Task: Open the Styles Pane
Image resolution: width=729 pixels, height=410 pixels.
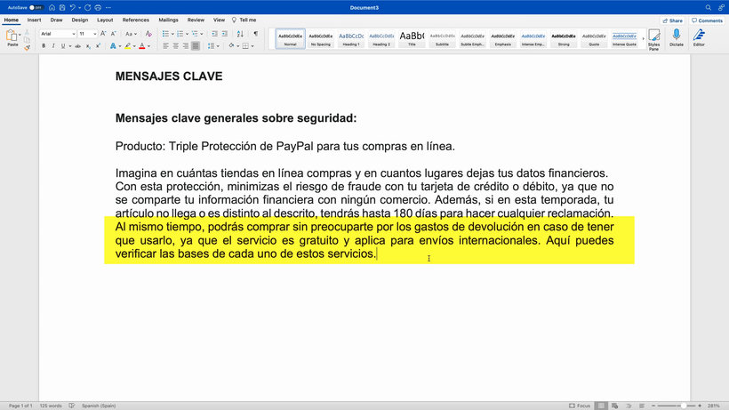Action: [653, 39]
